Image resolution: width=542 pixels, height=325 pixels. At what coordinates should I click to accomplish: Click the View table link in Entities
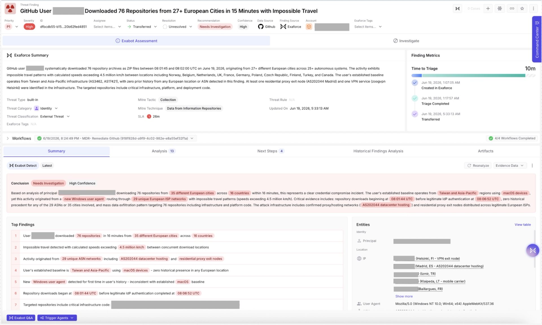[523, 225]
